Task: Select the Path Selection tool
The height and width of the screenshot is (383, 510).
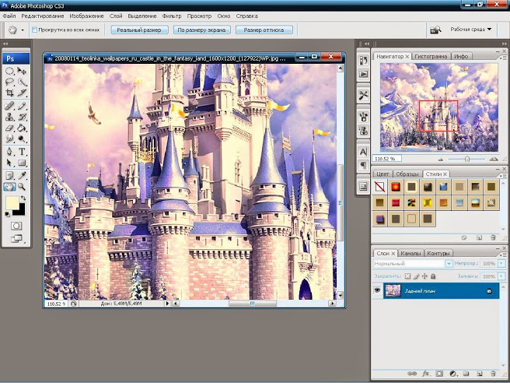Action: [10, 163]
